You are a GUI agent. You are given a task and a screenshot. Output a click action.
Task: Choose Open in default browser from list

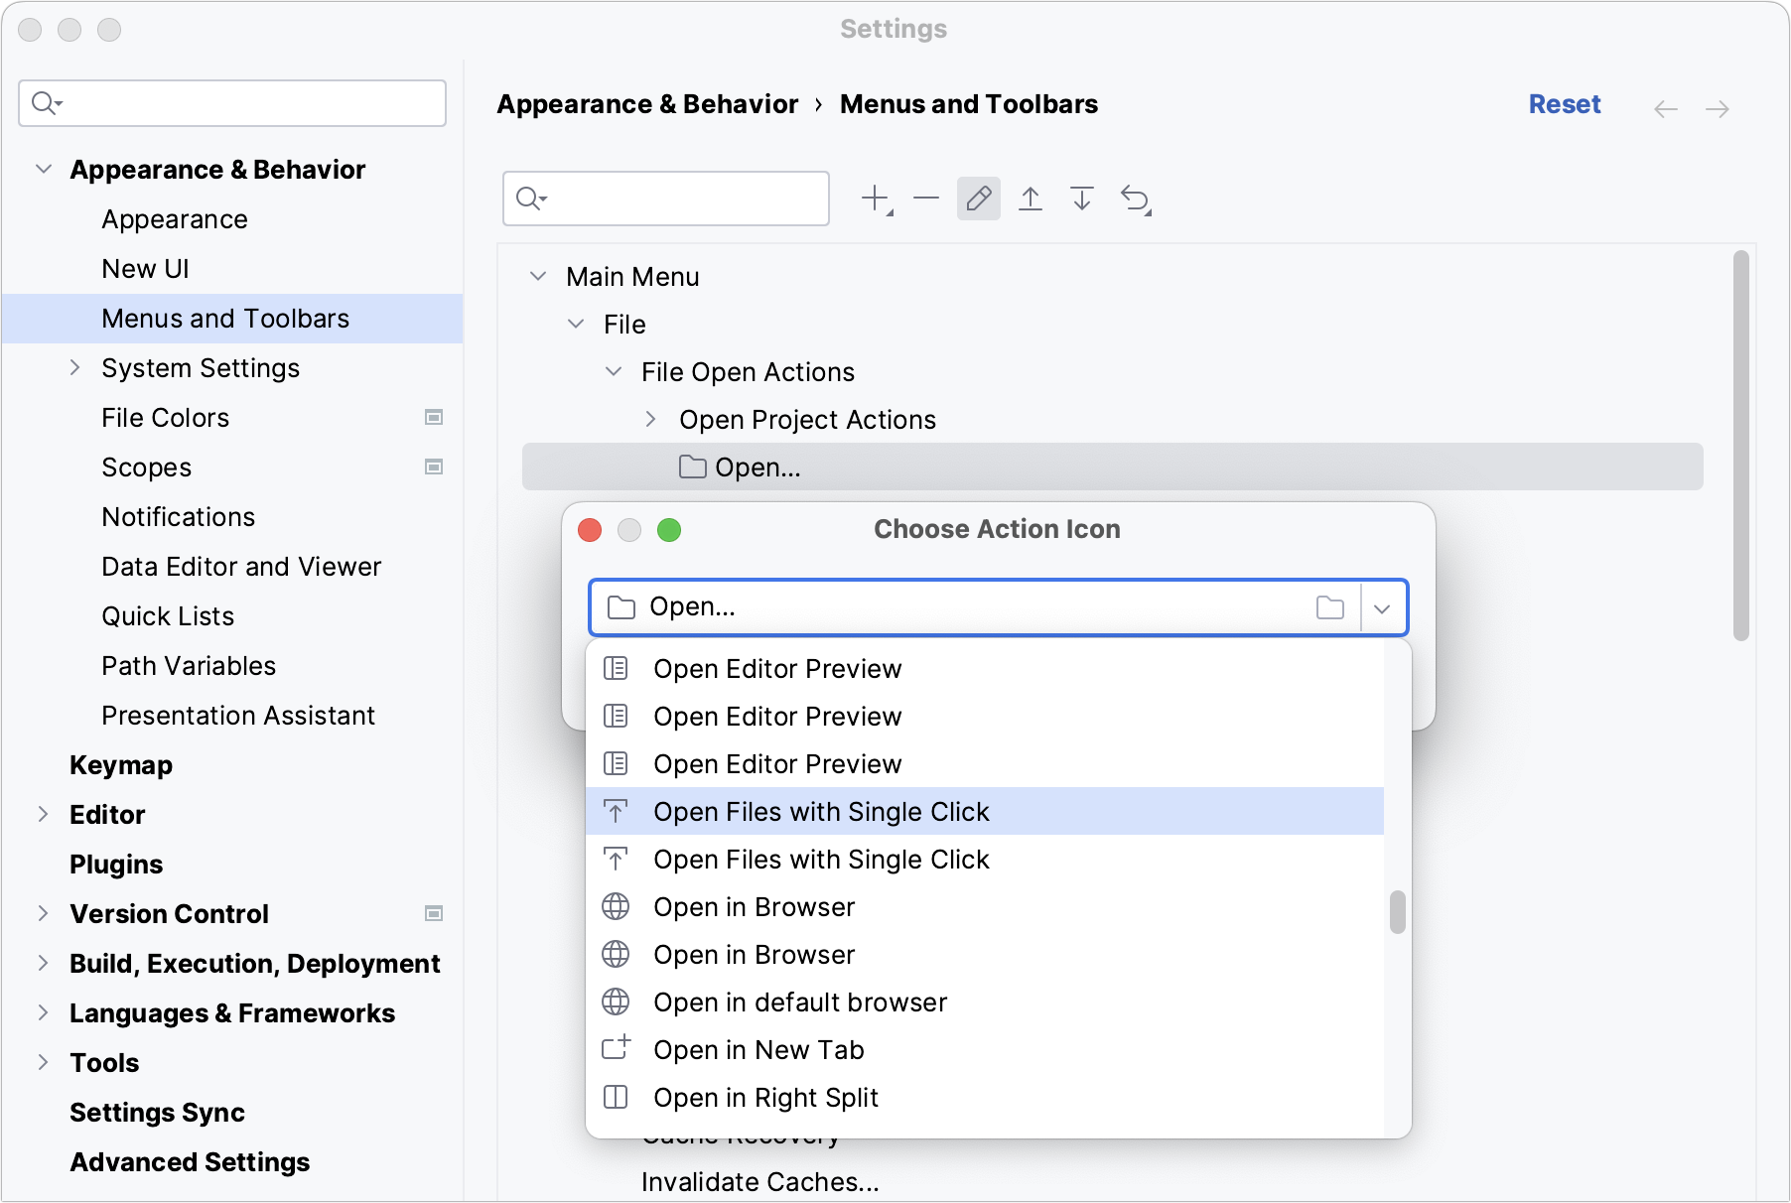tap(985, 1002)
